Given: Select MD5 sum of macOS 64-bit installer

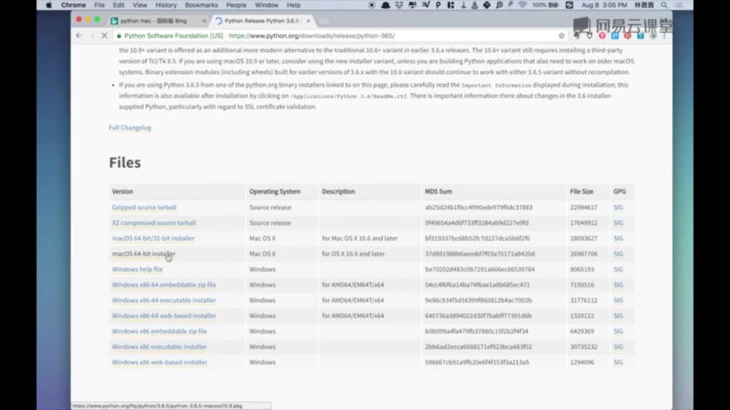Looking at the screenshot, I should click(x=479, y=254).
